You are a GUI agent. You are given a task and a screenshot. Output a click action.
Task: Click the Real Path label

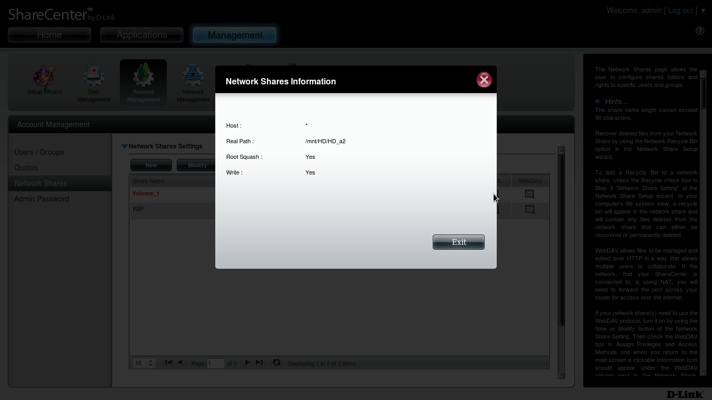(240, 141)
